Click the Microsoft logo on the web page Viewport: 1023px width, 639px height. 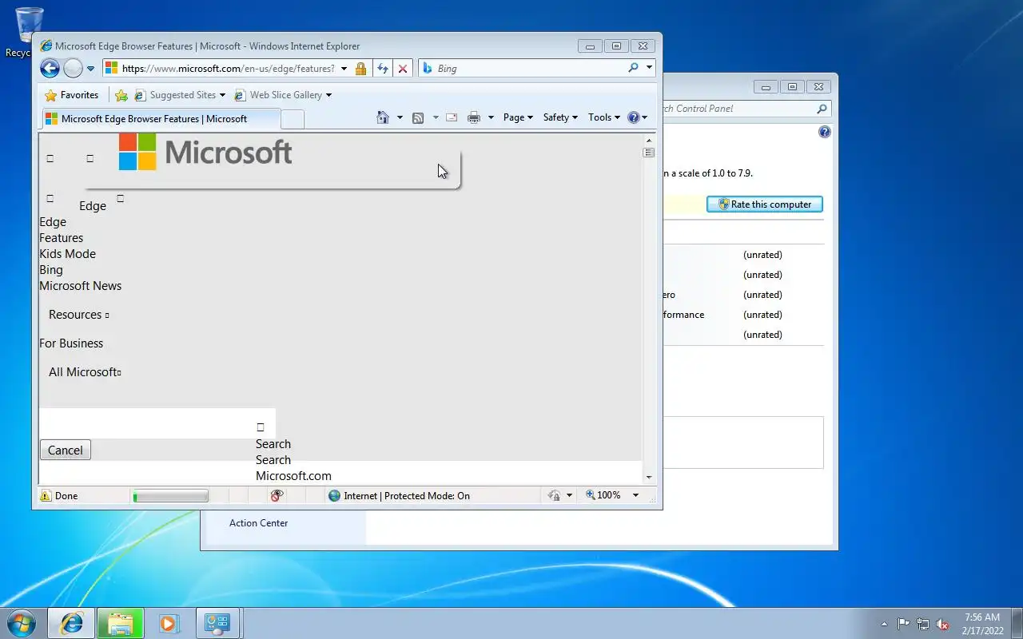click(x=205, y=152)
